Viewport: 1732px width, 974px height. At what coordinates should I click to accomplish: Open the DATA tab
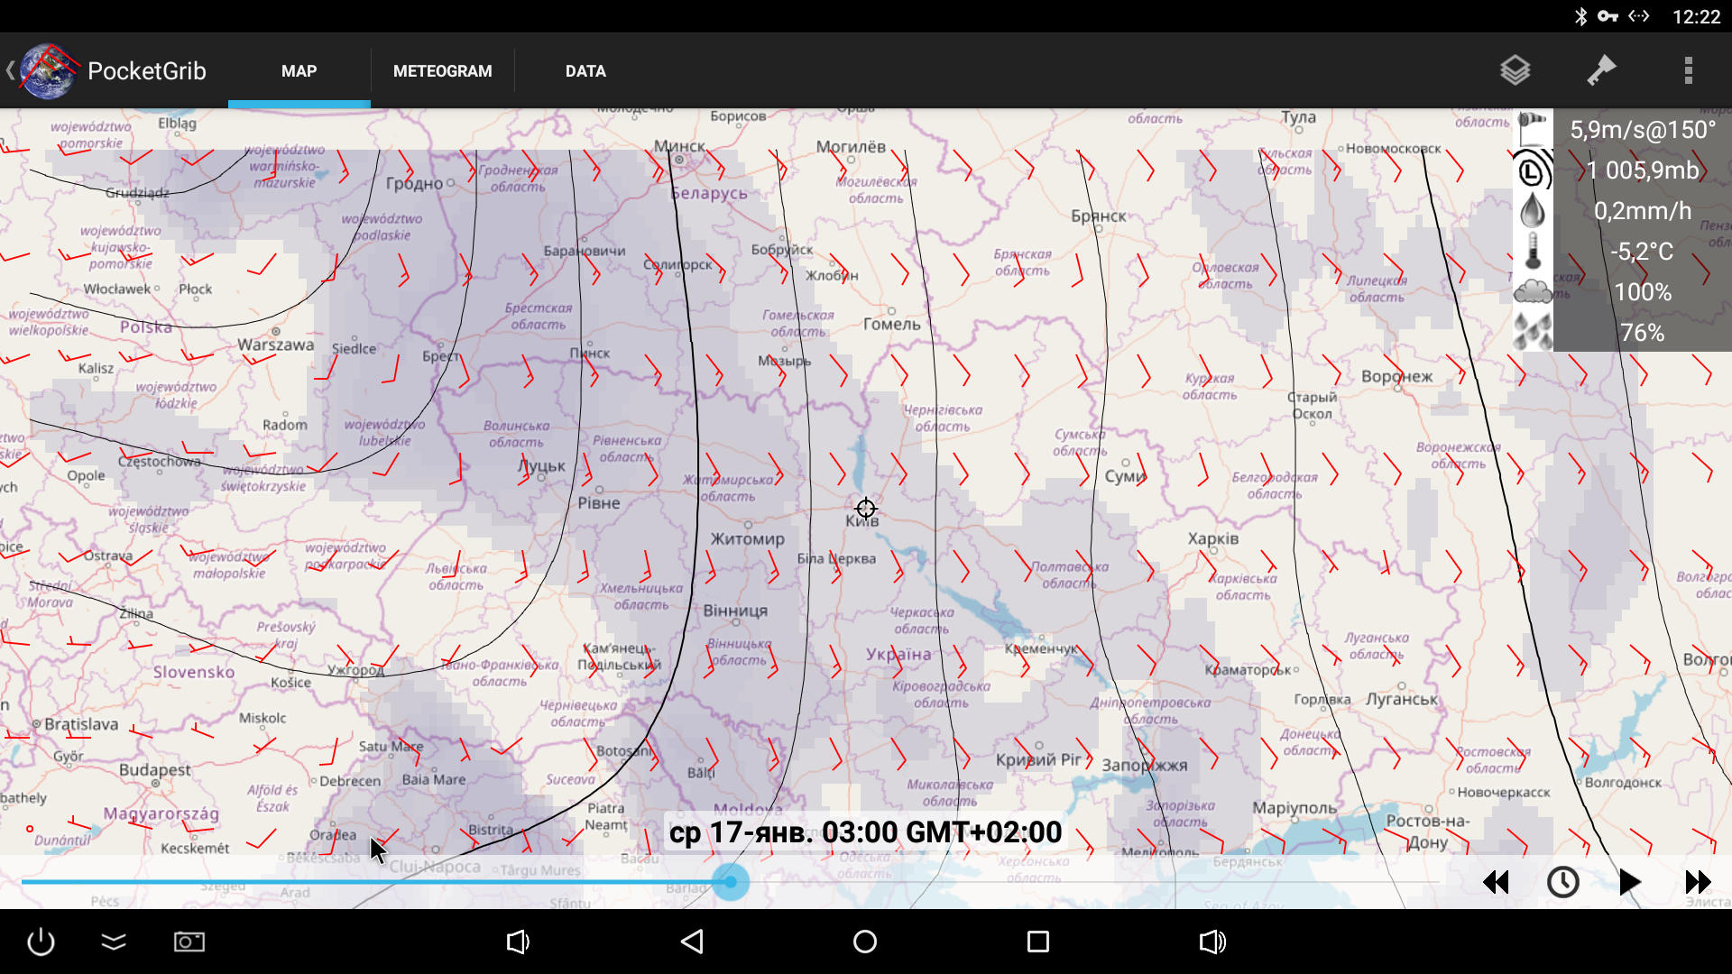coord(585,71)
